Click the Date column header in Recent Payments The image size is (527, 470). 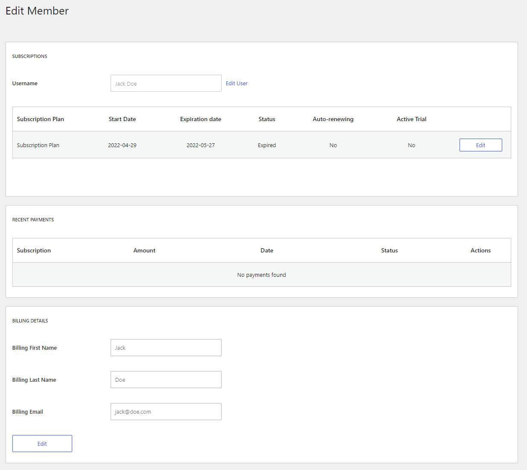(267, 250)
